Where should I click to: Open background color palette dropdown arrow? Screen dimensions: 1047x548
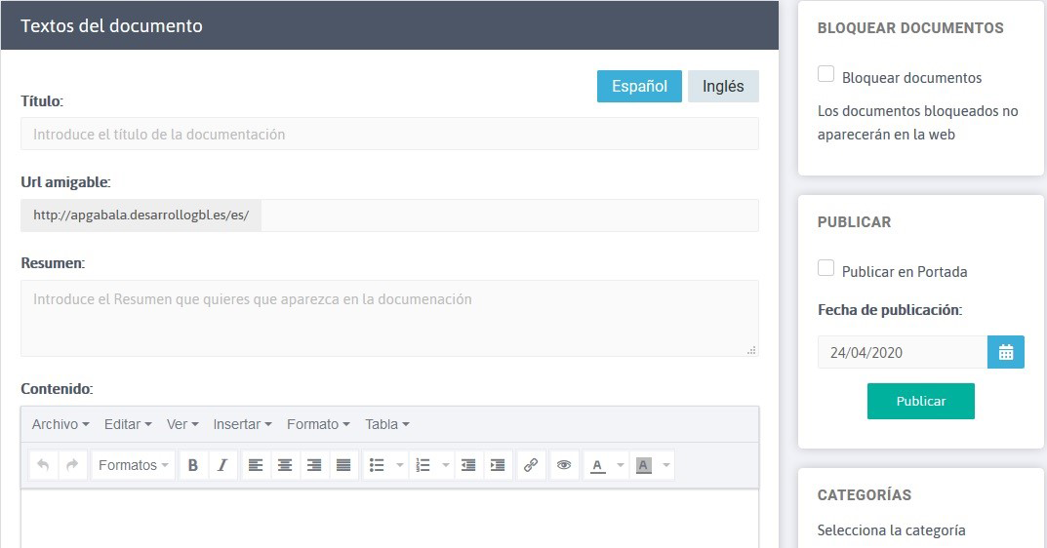tap(665, 465)
